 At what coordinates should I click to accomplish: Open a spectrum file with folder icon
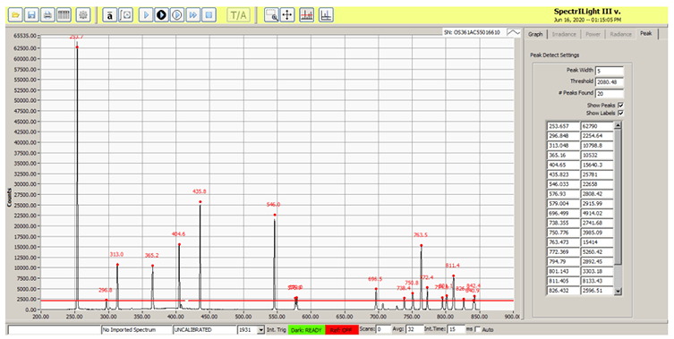(16, 15)
